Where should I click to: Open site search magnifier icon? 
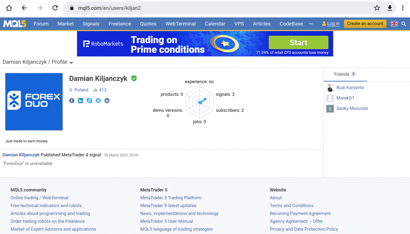pos(404,24)
